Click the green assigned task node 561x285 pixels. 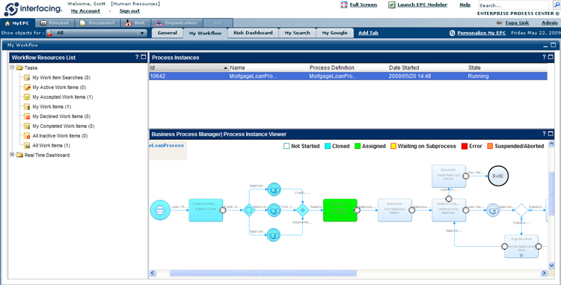pyautogui.click(x=340, y=210)
